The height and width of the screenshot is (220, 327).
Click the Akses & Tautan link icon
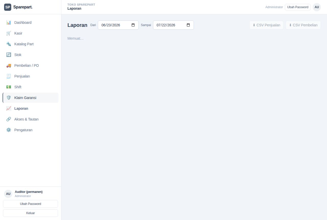click(9, 119)
